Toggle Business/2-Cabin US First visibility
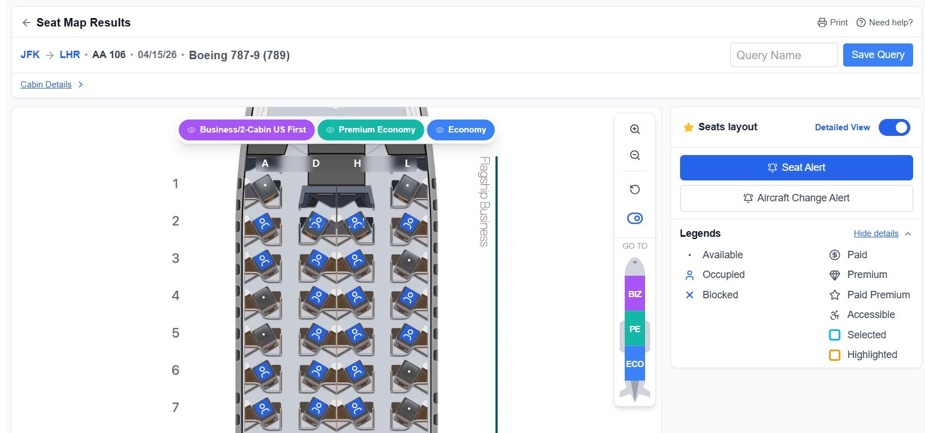Screen dimensions: 925x433 pyautogui.click(x=247, y=130)
